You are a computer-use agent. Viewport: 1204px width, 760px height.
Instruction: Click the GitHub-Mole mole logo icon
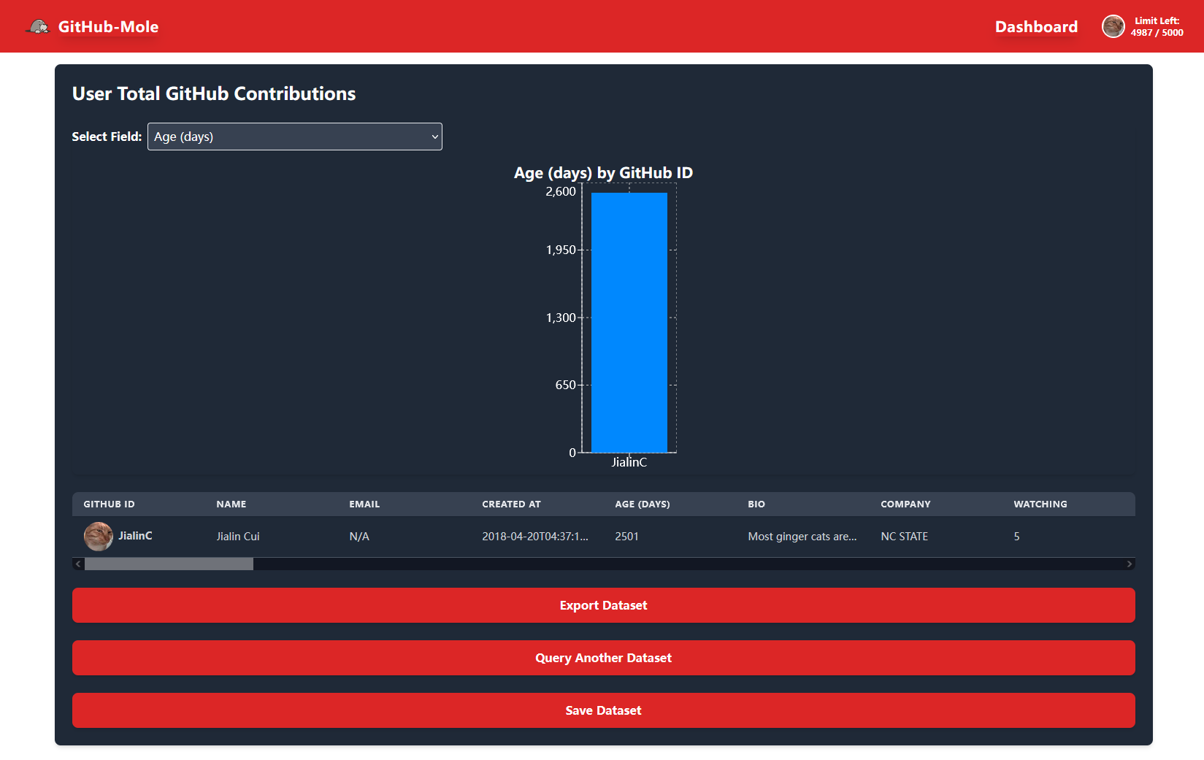click(38, 27)
